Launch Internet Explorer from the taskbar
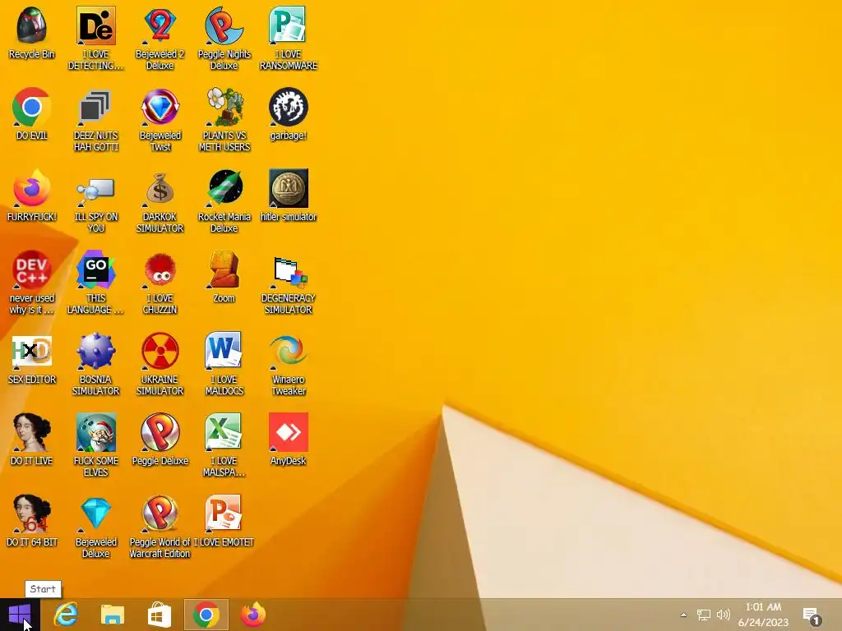842x631 pixels. click(x=66, y=615)
